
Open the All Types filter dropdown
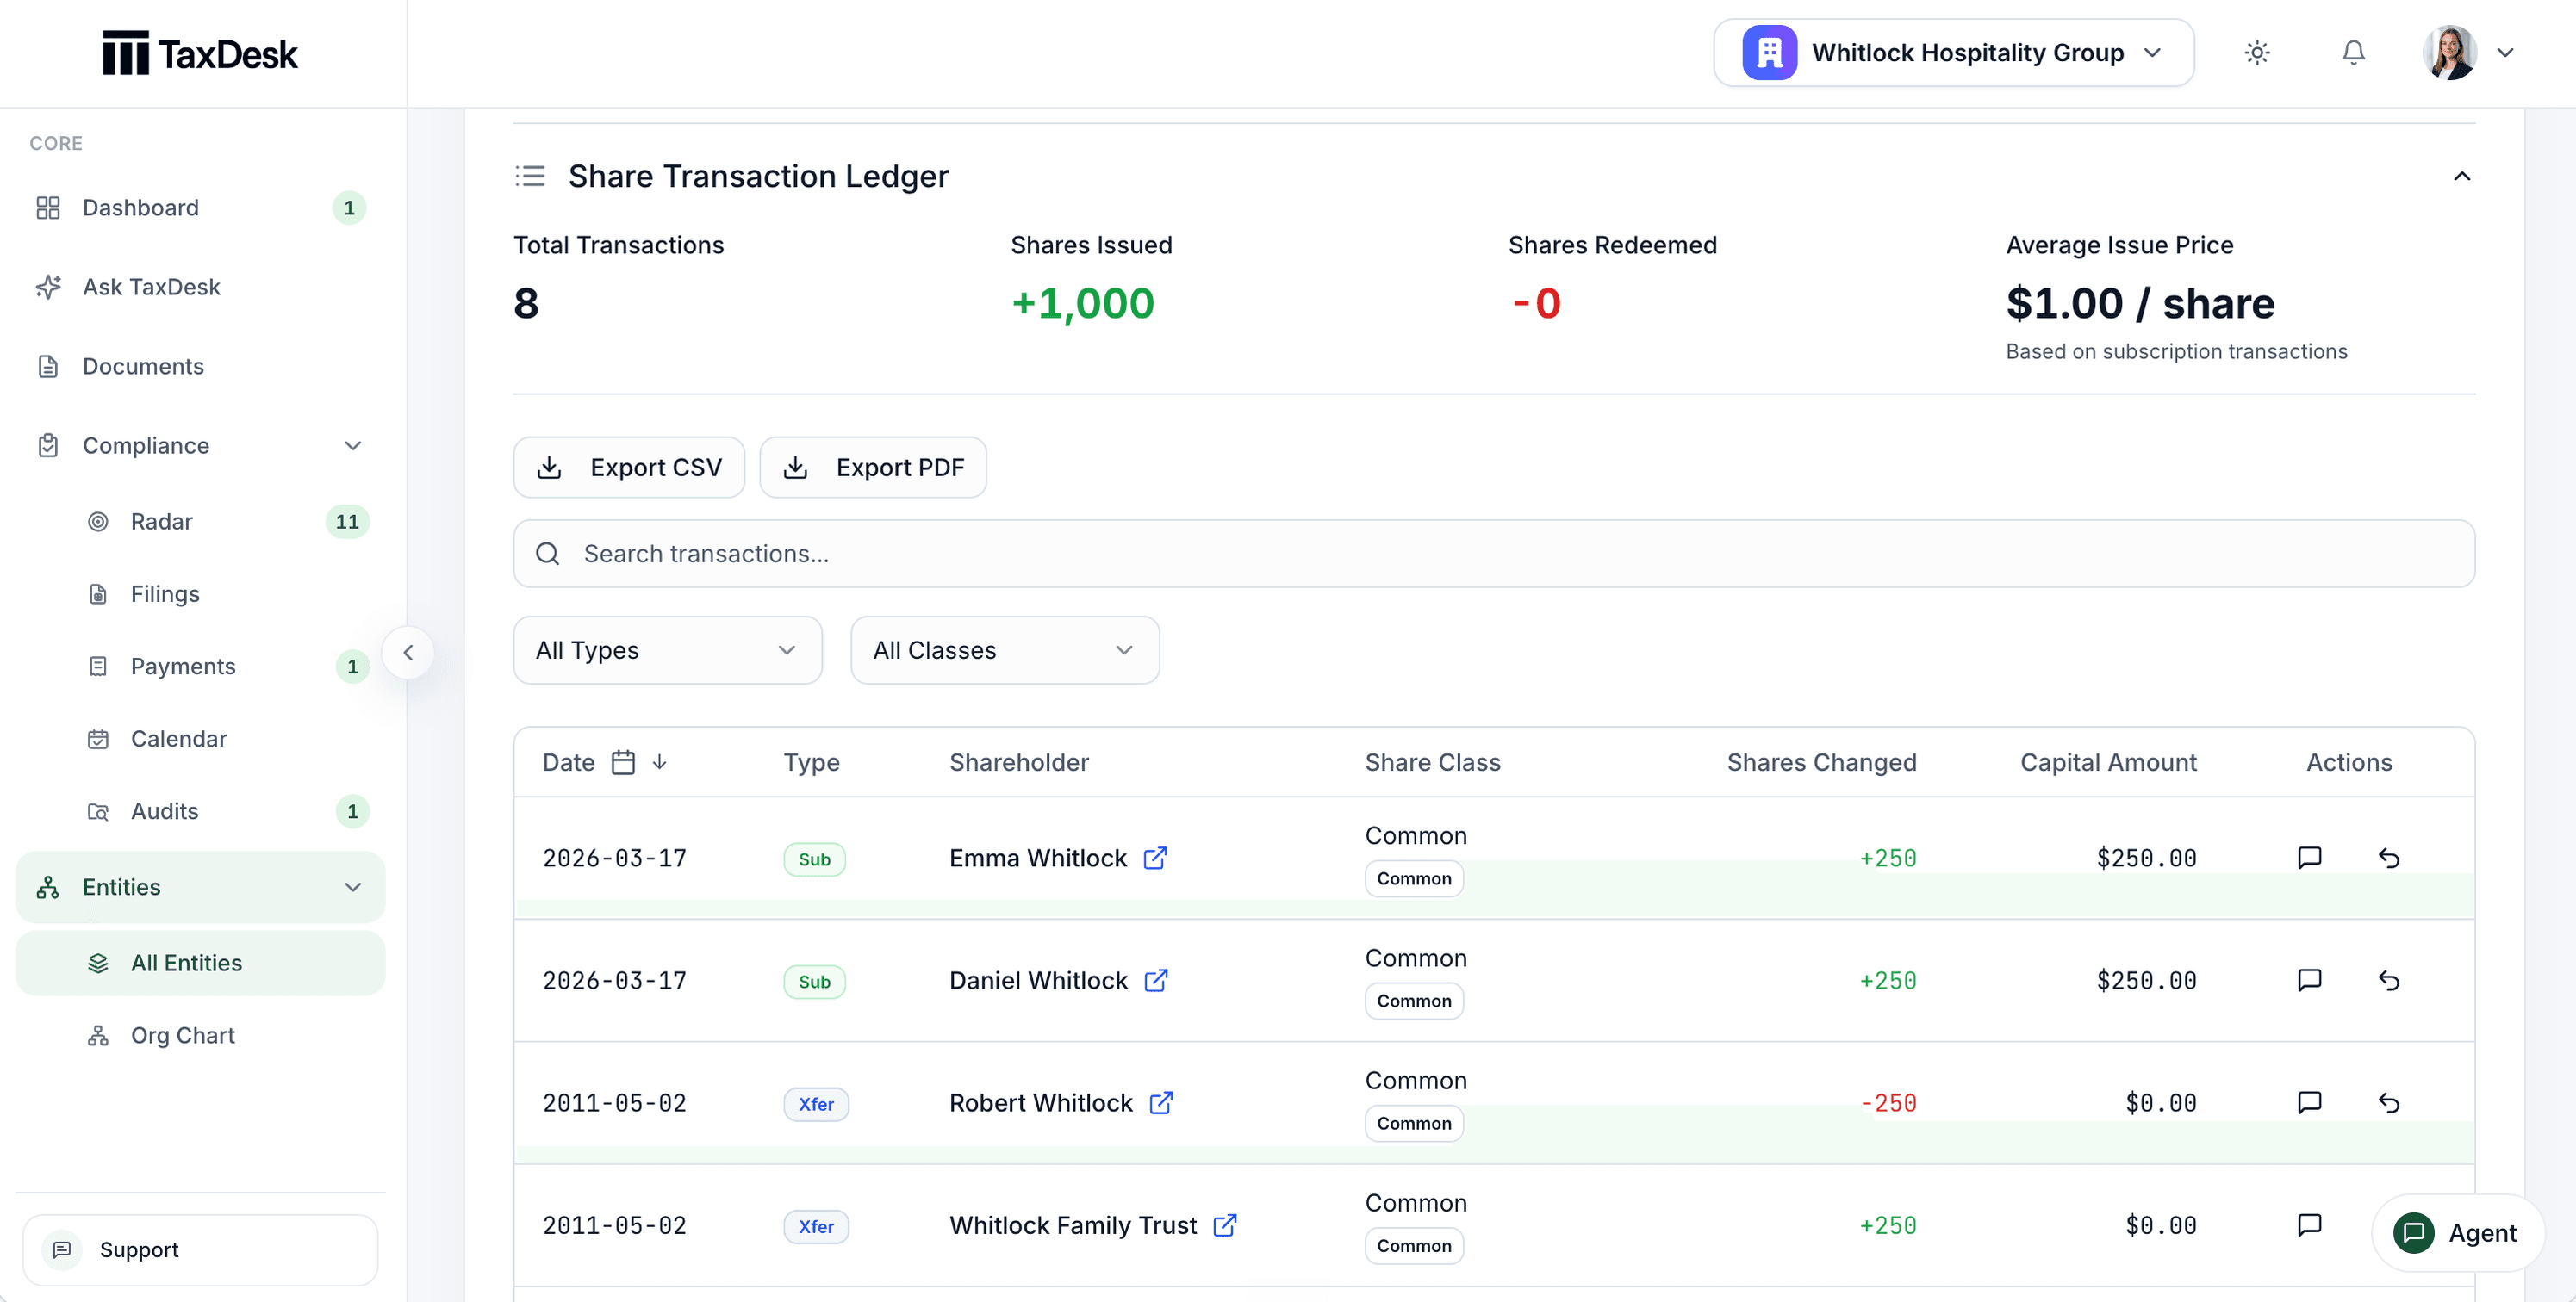click(x=667, y=650)
